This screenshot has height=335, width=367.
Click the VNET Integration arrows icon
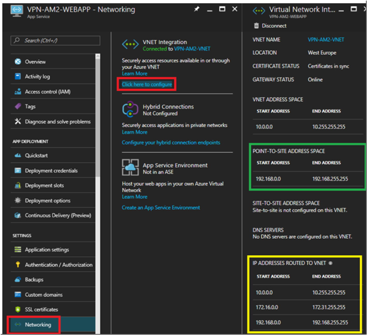[130, 44]
